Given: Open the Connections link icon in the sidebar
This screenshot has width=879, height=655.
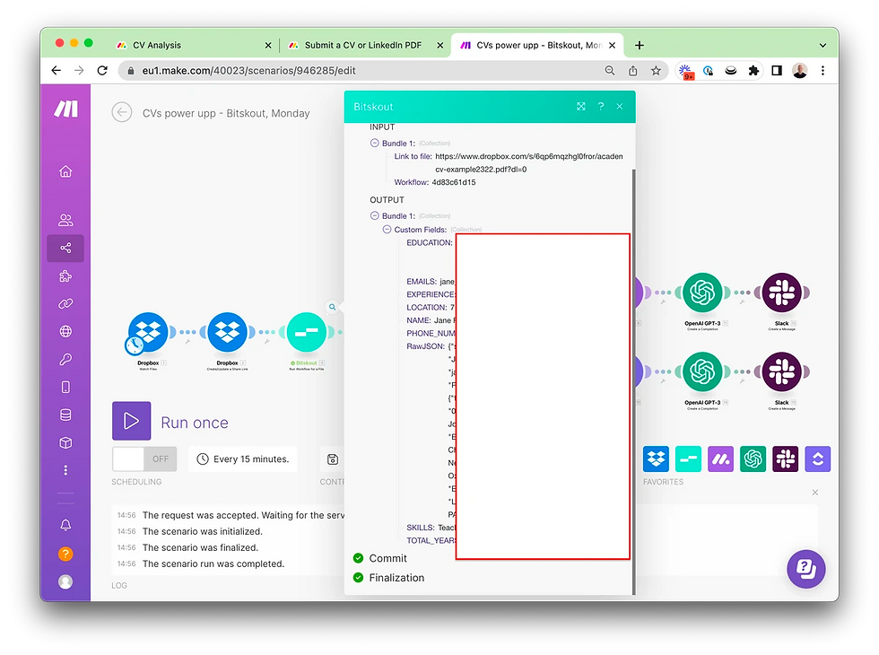Looking at the screenshot, I should [65, 303].
